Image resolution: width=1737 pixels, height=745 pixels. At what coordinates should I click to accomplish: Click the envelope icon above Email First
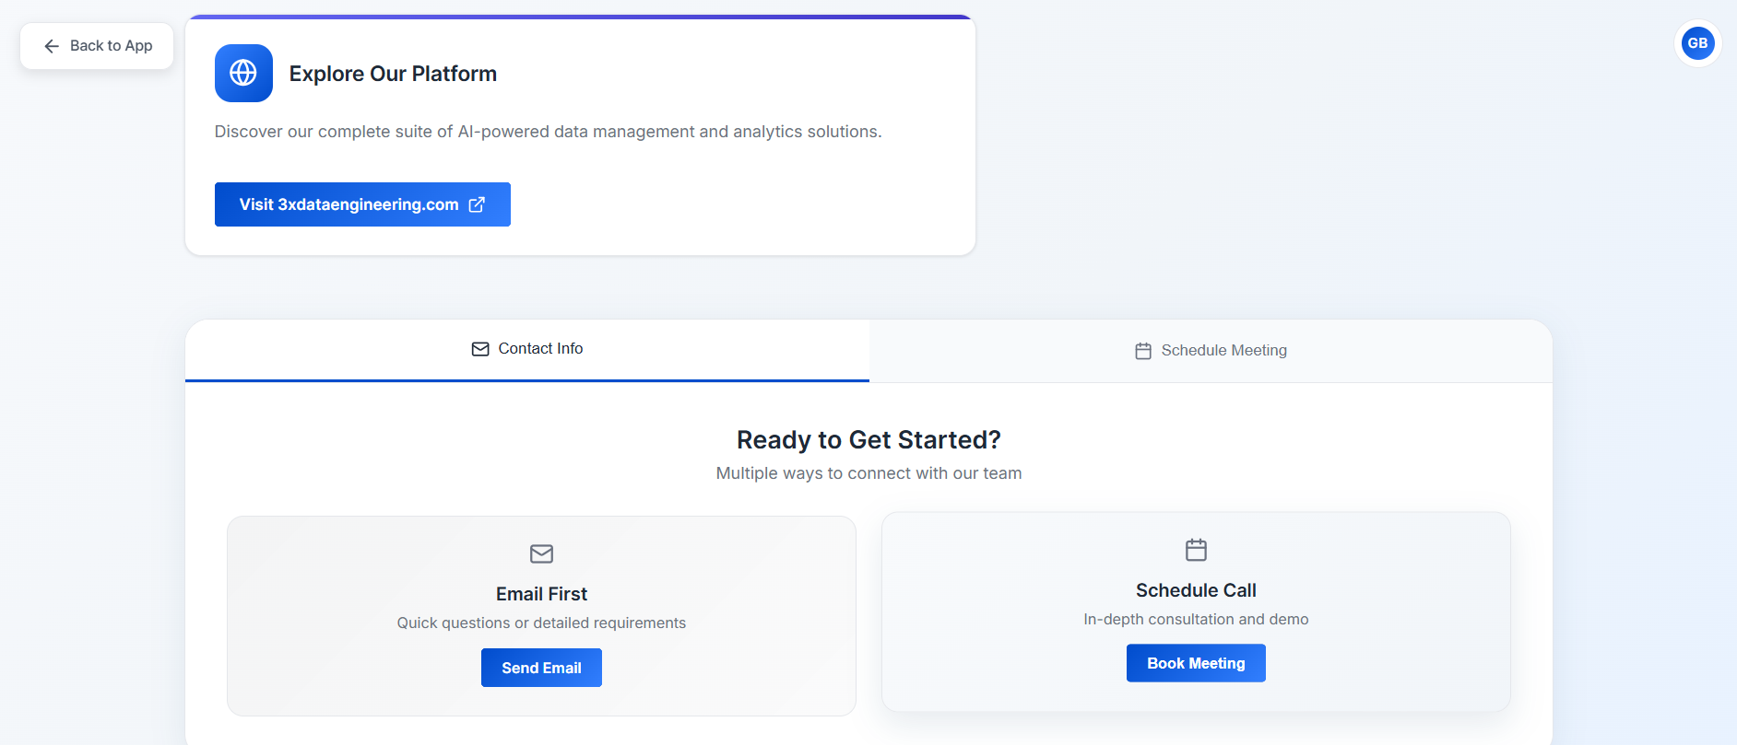(x=542, y=553)
